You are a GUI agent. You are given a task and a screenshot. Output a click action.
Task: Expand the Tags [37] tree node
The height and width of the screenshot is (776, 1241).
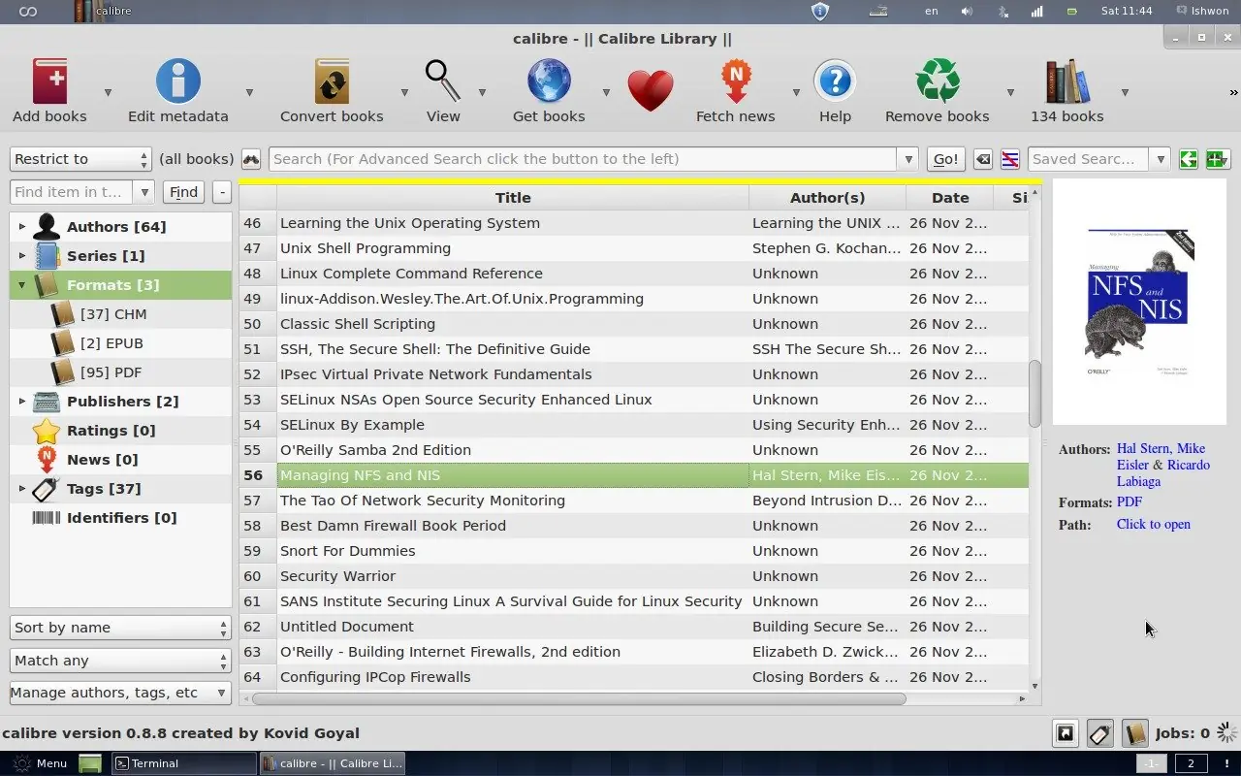pos(22,488)
